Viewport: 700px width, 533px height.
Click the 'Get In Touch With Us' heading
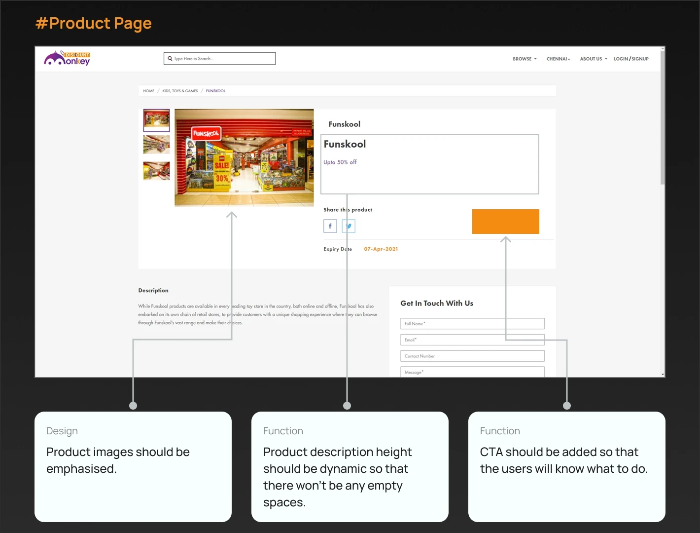pos(437,303)
